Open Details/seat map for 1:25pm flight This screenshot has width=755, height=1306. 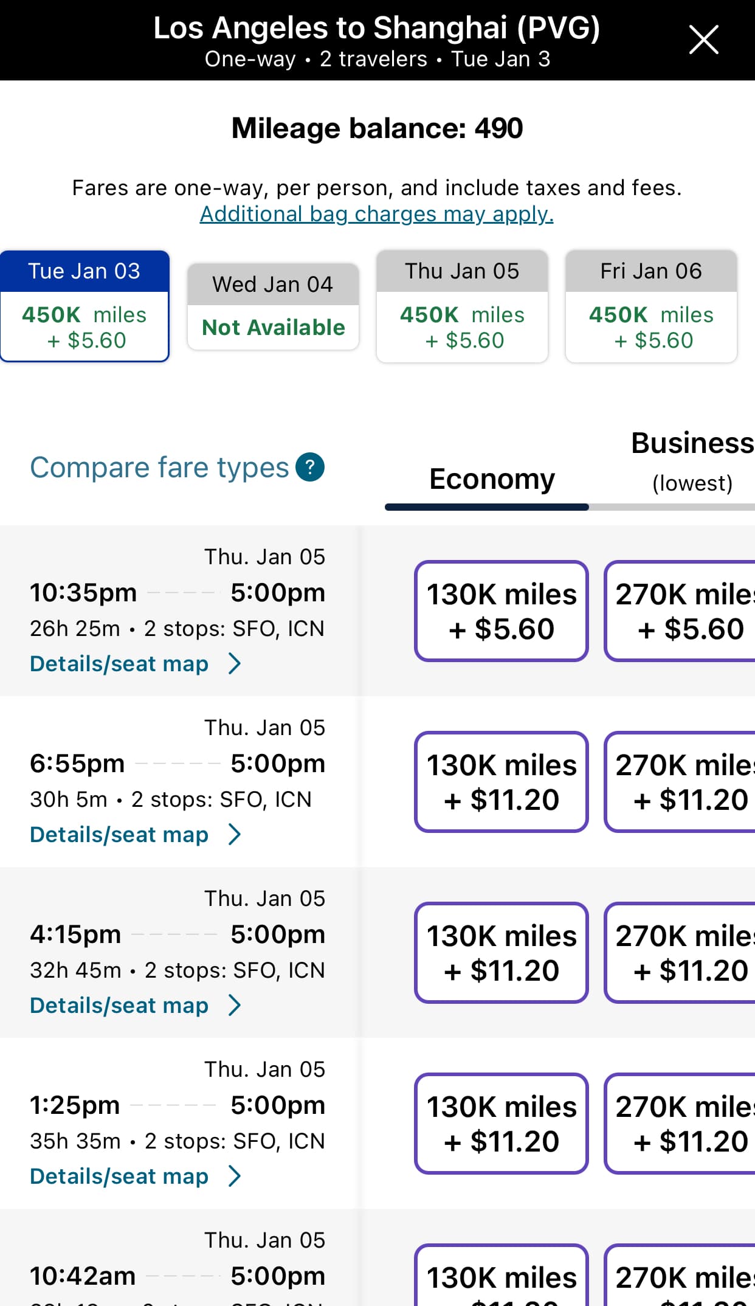(x=120, y=1176)
